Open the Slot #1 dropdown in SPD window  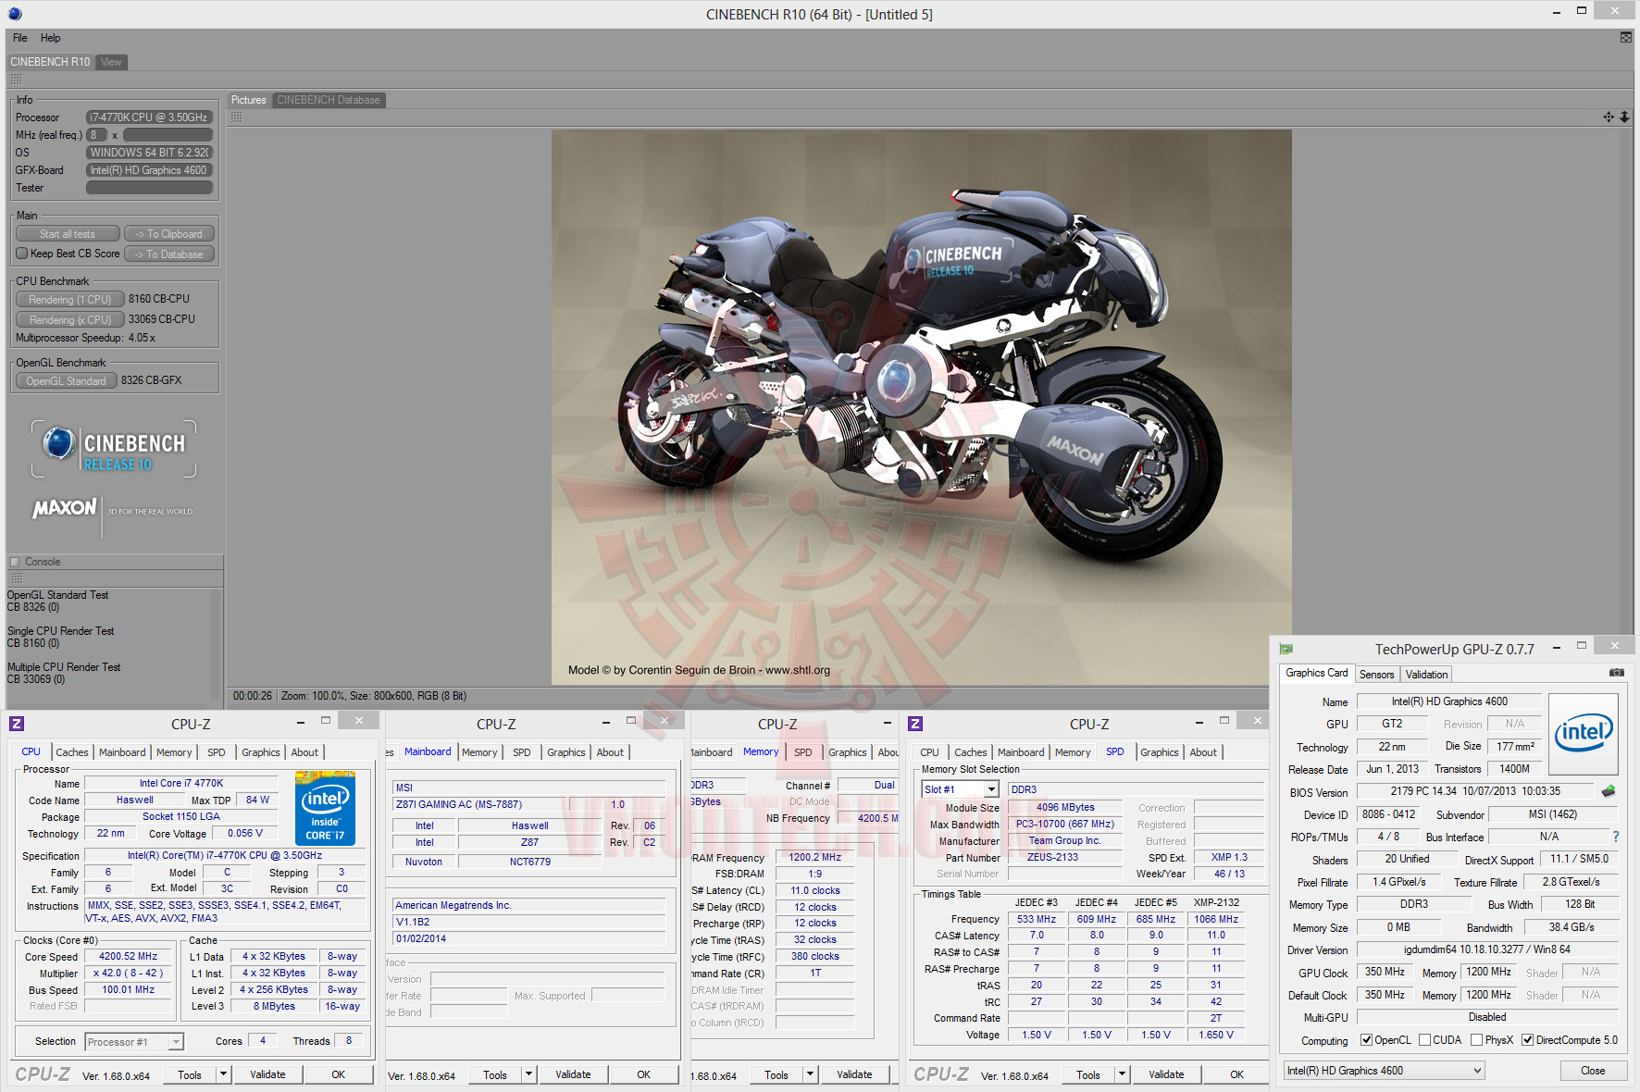click(991, 789)
